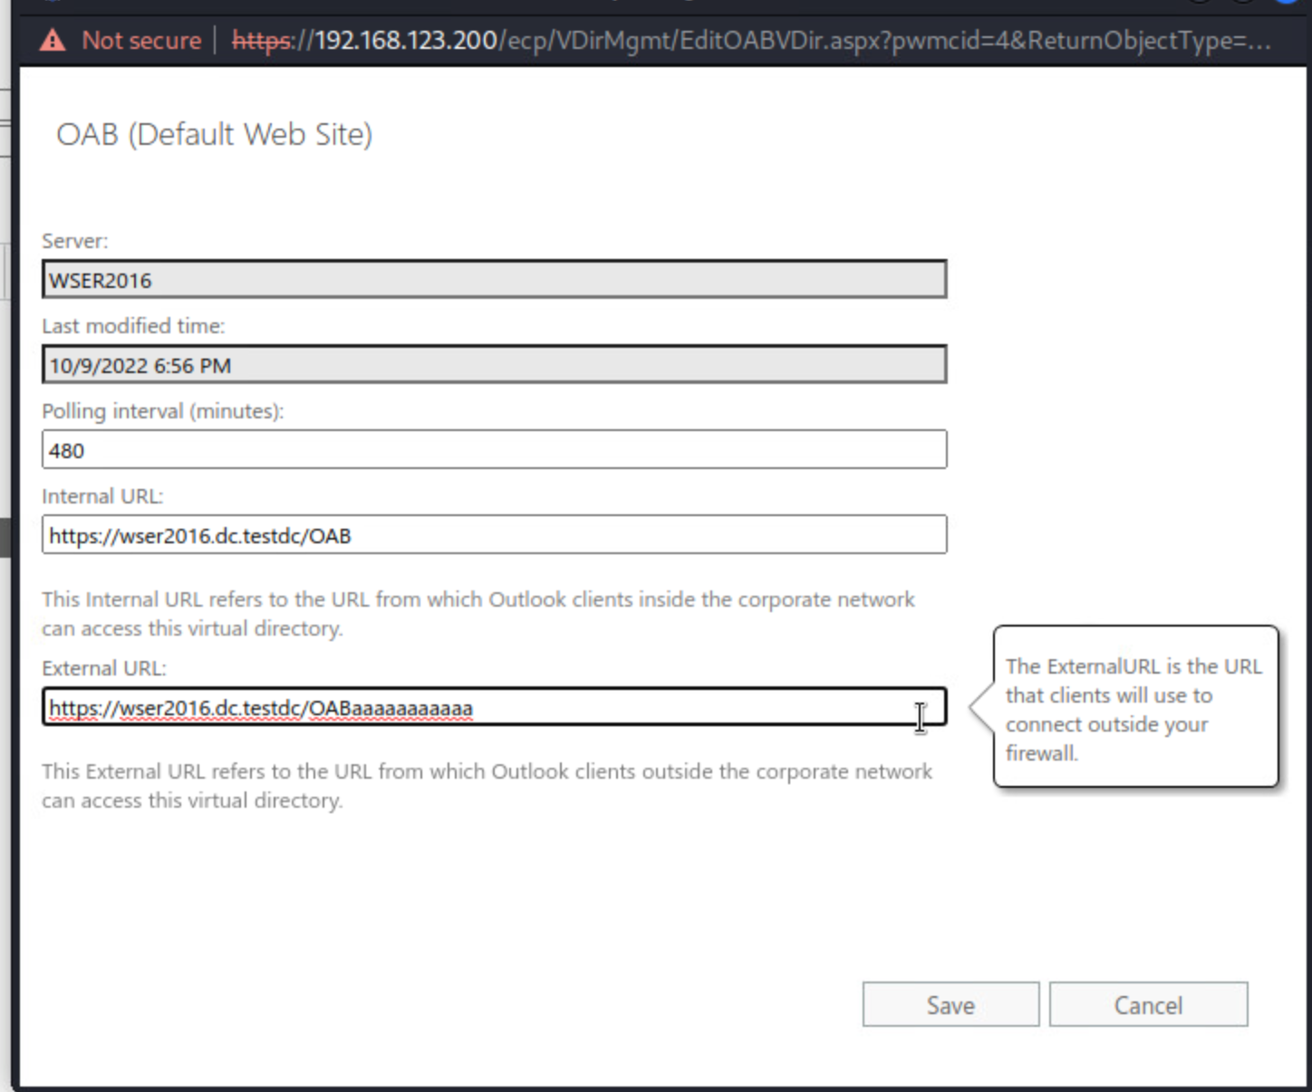Viewport: 1312px width, 1092px height.
Task: Save the OAB virtual directory settings
Action: [950, 1005]
